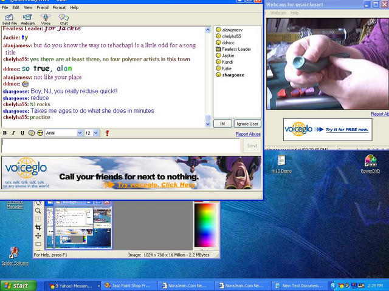The image size is (389, 291).
Task: Toggle bold text formatting
Action: click(x=5, y=133)
